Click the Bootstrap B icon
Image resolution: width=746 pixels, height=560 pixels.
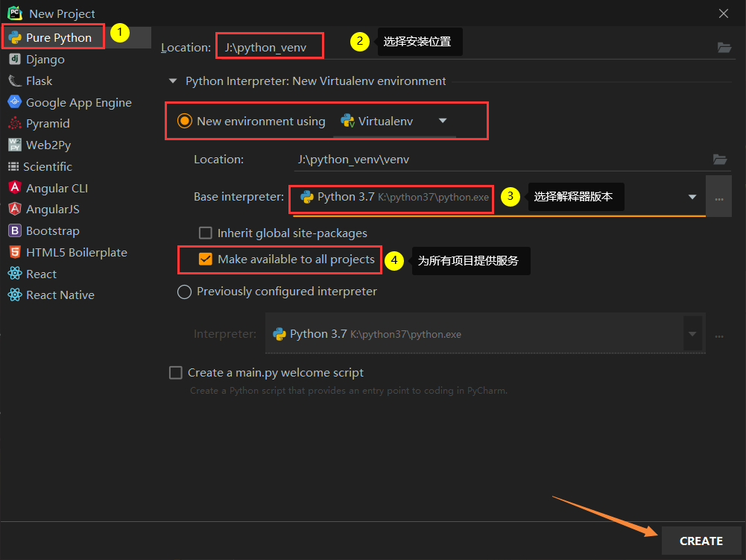point(15,230)
